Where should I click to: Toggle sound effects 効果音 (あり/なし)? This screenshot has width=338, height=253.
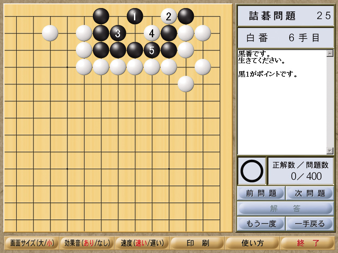[x=87, y=243]
